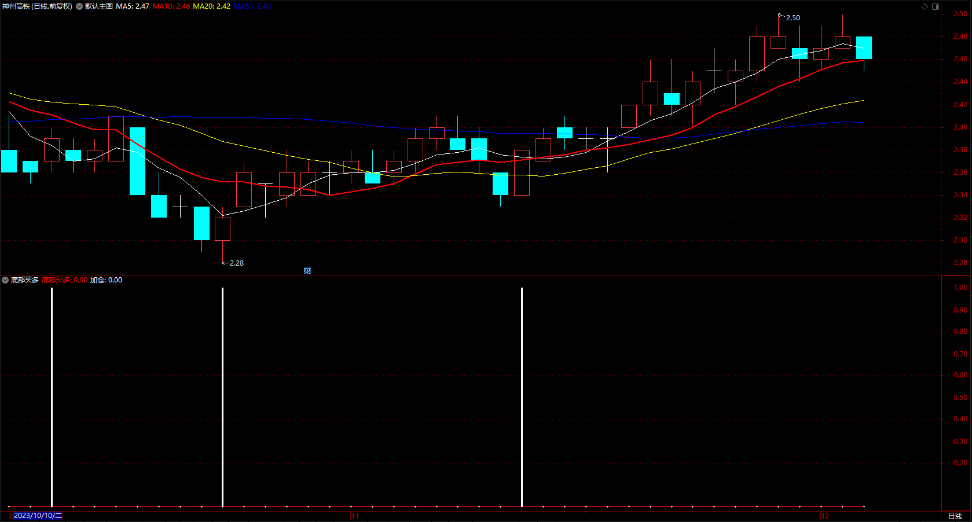The image size is (972, 522).
Task: Toggle the side panel icon near price axis
Action: (936, 6)
